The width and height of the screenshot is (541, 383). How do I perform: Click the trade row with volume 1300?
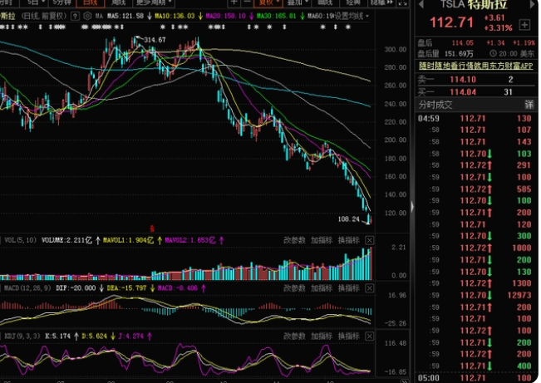(476, 283)
